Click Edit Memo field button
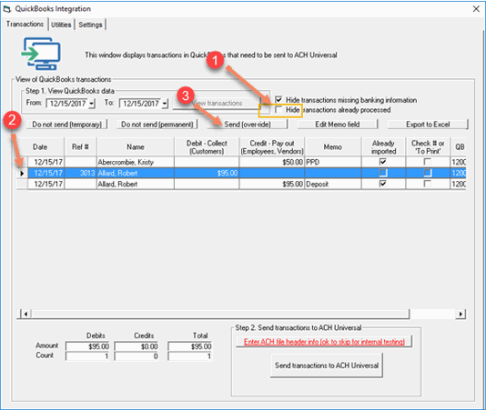Viewport: 486px width, 410px height. [338, 125]
